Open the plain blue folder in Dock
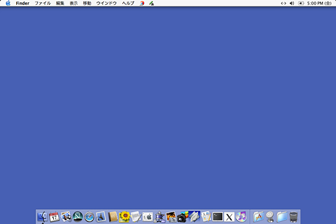 pyautogui.click(x=282, y=217)
